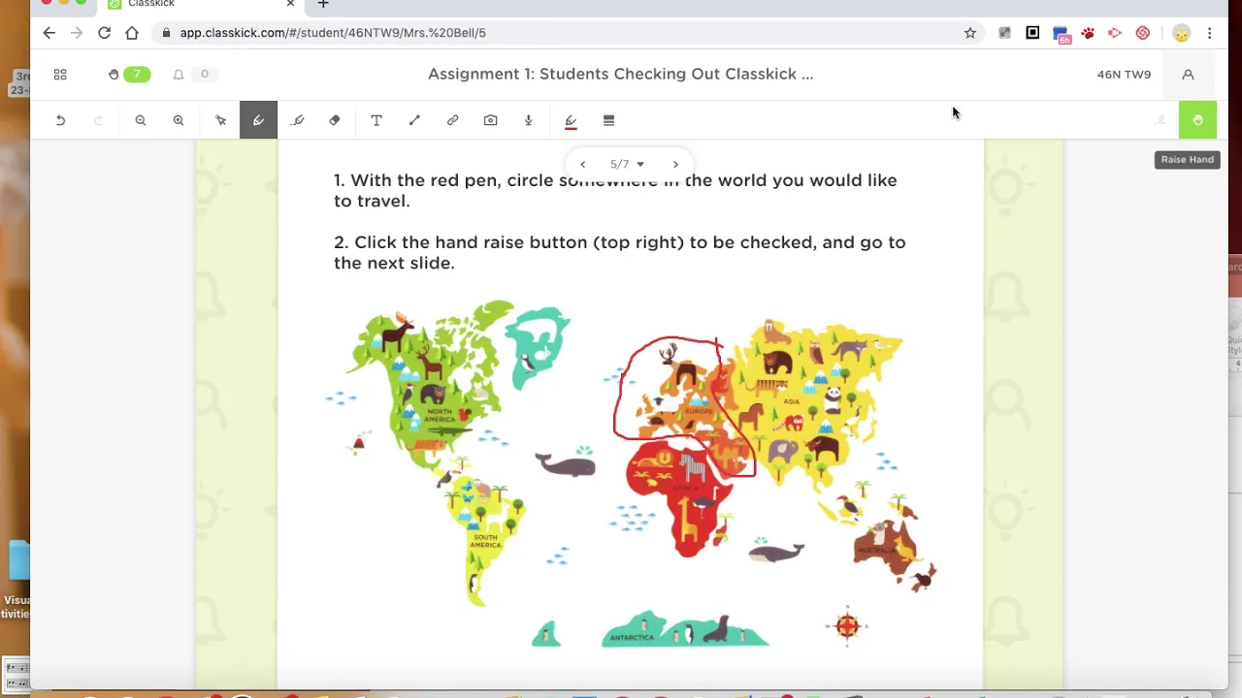Open the student profile icon
Image resolution: width=1242 pixels, height=698 pixels.
coord(1188,74)
